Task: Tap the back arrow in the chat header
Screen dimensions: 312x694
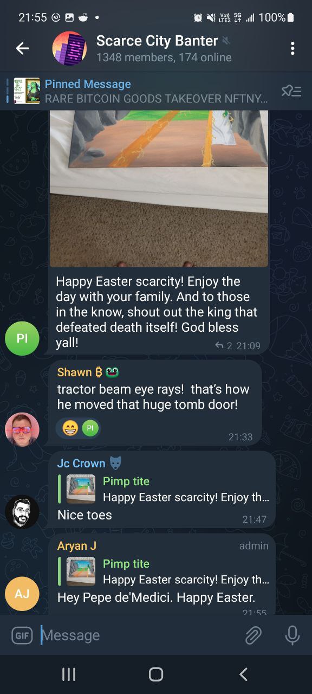Action: coord(22,48)
